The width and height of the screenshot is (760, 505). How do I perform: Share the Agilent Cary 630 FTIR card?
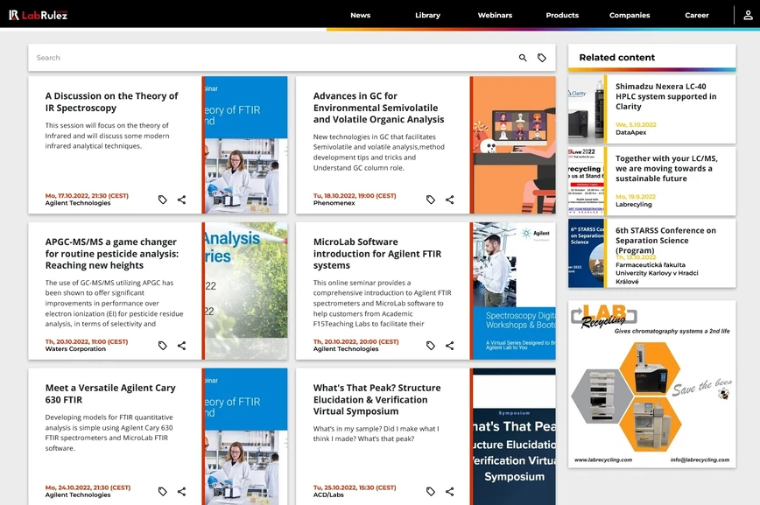pyautogui.click(x=182, y=491)
